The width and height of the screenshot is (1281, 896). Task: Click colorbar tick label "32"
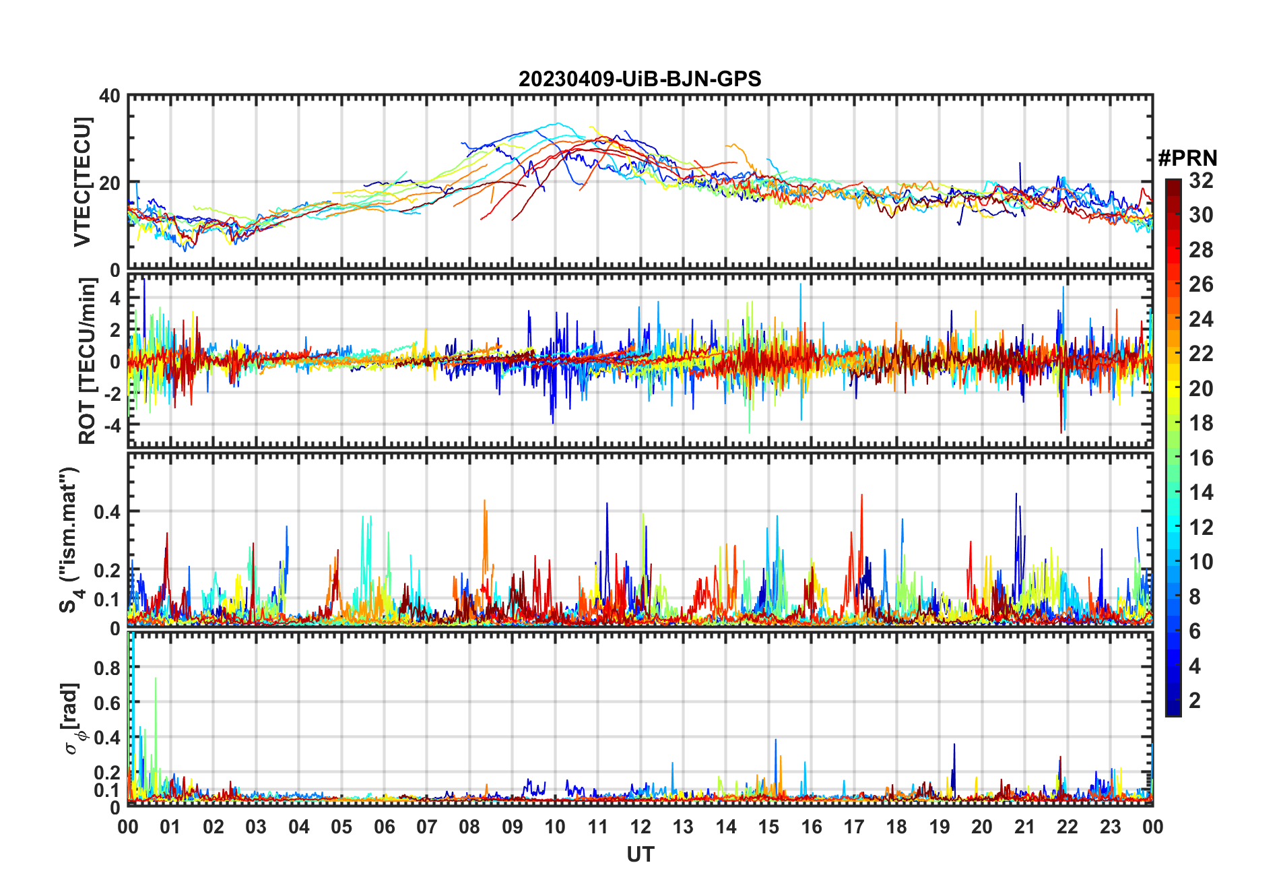[1201, 181]
